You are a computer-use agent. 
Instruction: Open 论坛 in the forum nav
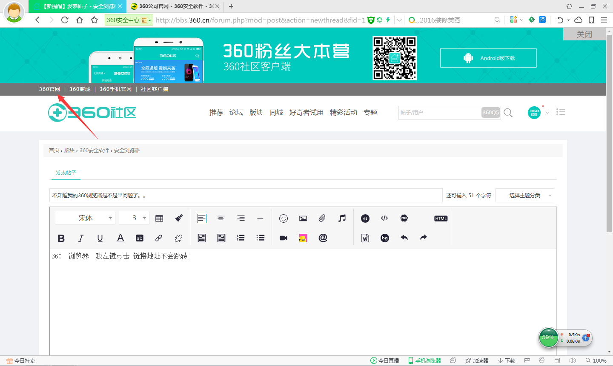tap(236, 113)
